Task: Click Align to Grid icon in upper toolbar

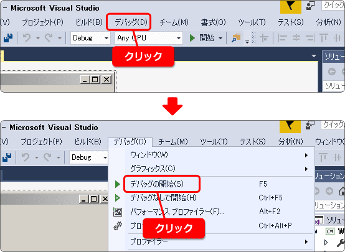Action: click(x=264, y=38)
